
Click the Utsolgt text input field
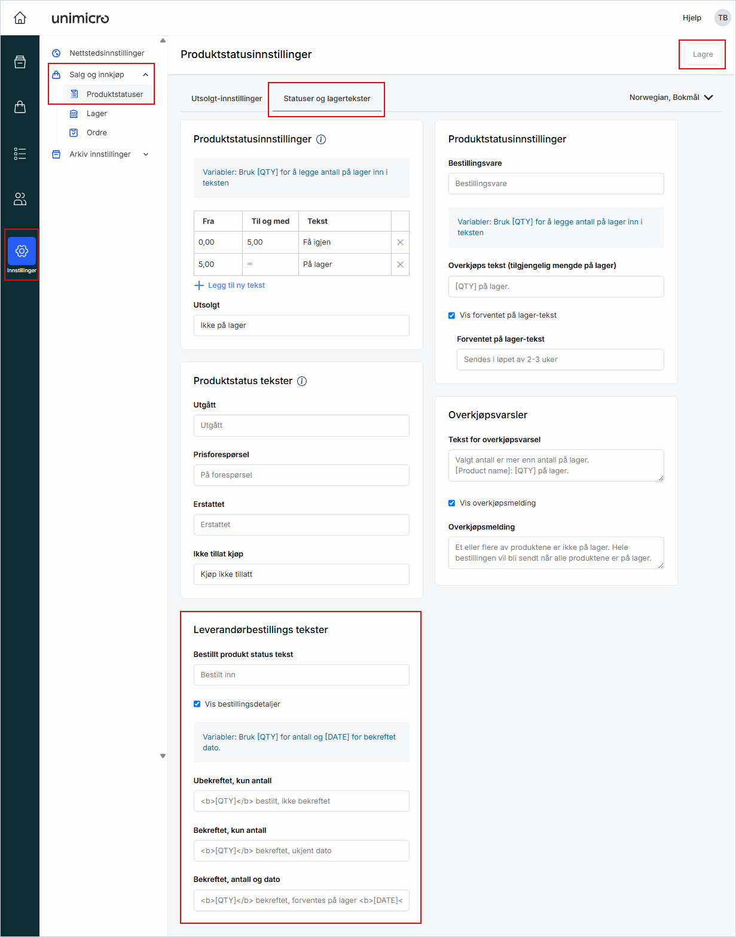pos(301,325)
